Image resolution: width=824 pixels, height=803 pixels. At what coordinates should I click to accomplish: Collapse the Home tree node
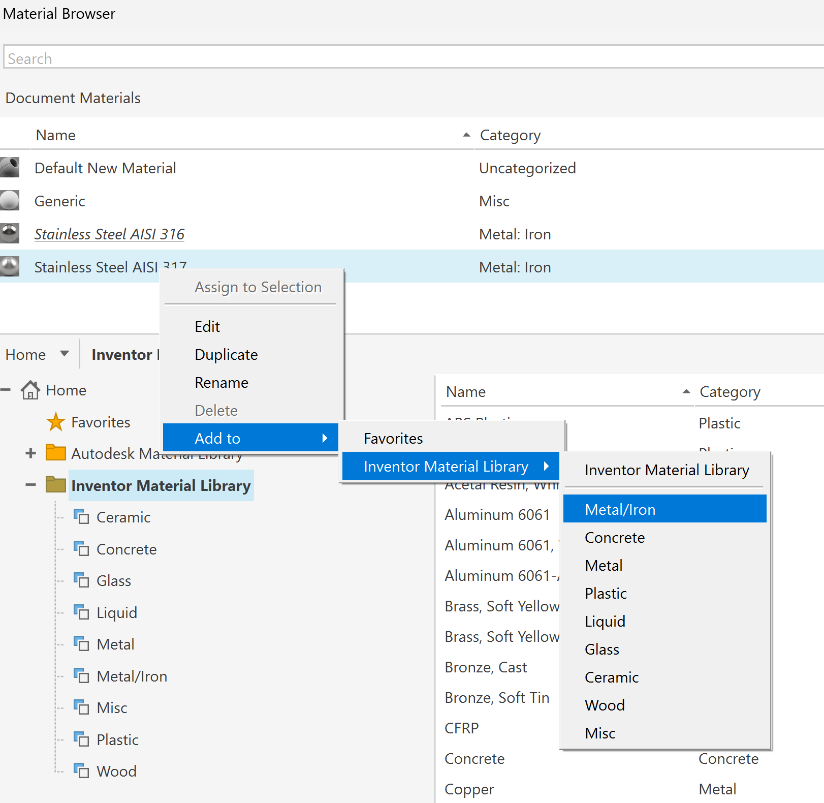point(6,390)
